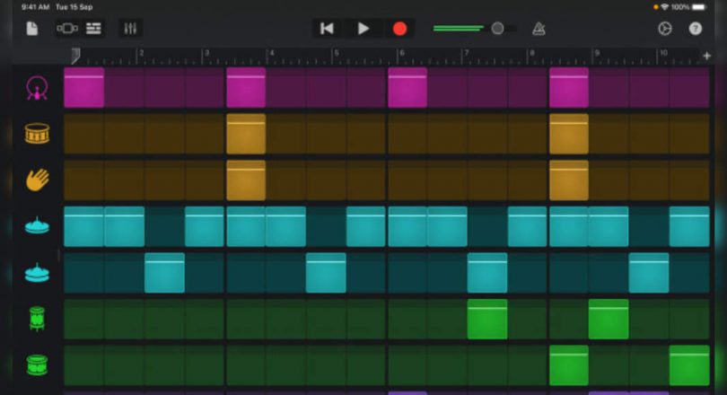Turn off the fifth snare step
The width and height of the screenshot is (727, 395).
pyautogui.click(x=246, y=134)
